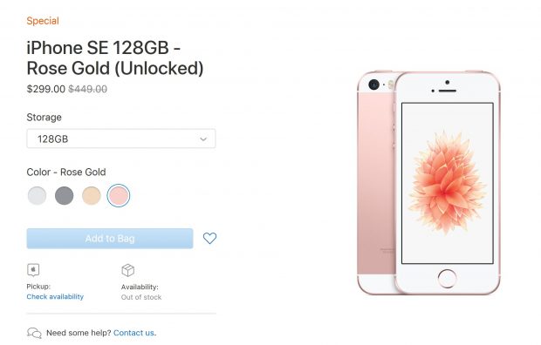Image resolution: width=541 pixels, height=345 pixels.
Task: Pick the Rose Gold color swatch
Action: point(119,195)
